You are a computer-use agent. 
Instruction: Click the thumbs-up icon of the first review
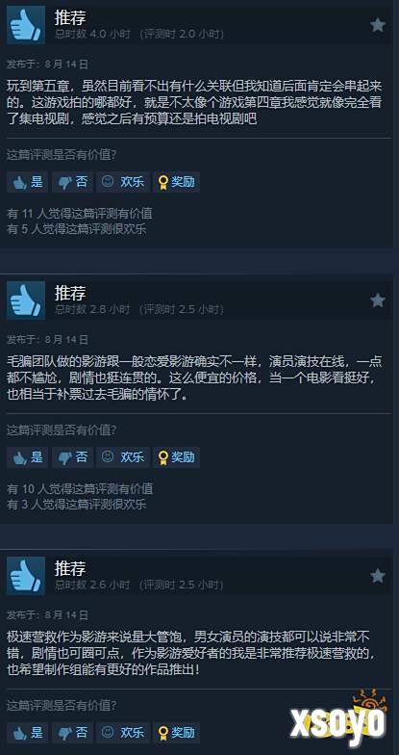point(26,25)
